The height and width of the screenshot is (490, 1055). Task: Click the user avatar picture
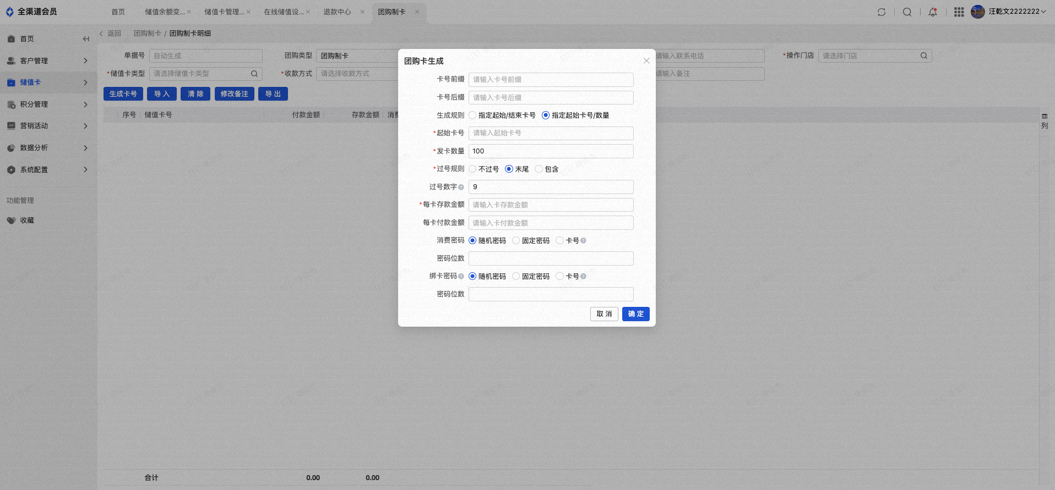click(x=978, y=12)
